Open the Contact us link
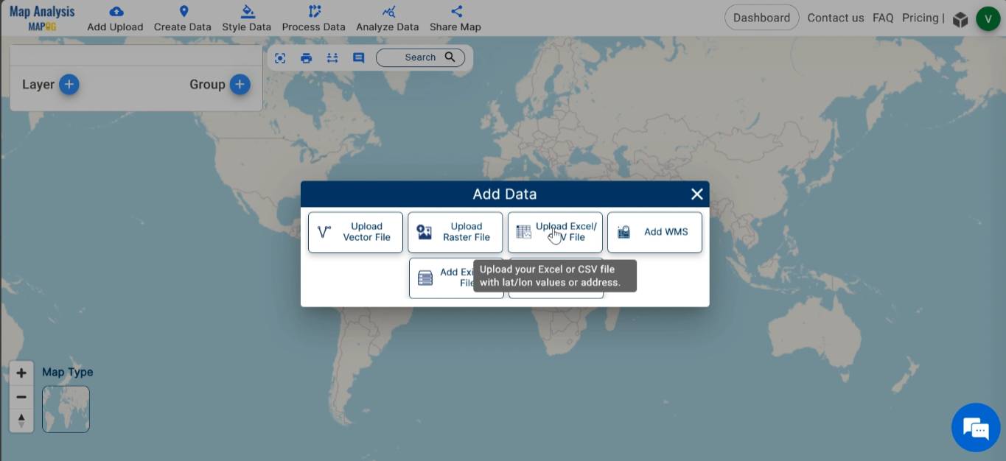 point(835,18)
